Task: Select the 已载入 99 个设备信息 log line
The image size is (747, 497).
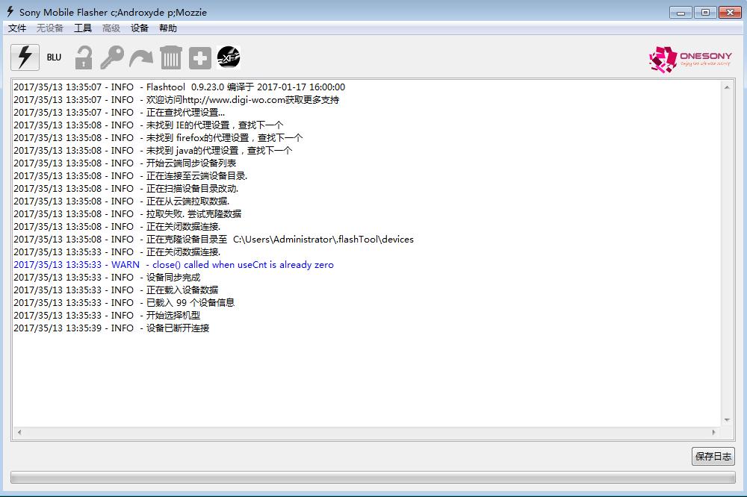Action: tap(124, 303)
